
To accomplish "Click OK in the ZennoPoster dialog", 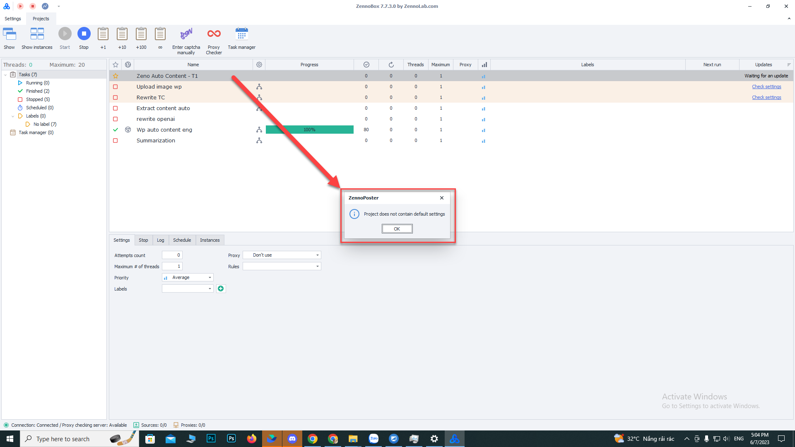I will click(x=397, y=229).
